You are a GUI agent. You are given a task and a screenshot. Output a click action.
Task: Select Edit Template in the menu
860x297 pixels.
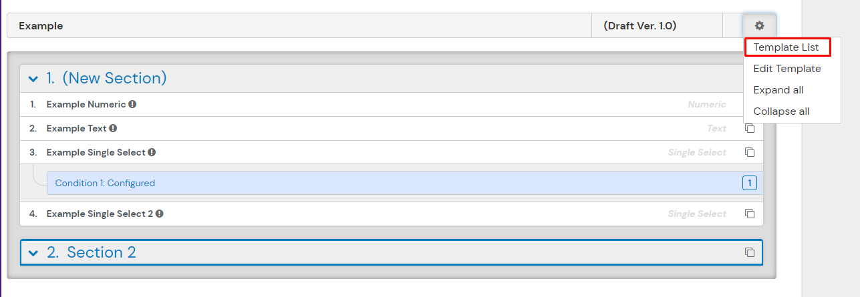point(786,69)
